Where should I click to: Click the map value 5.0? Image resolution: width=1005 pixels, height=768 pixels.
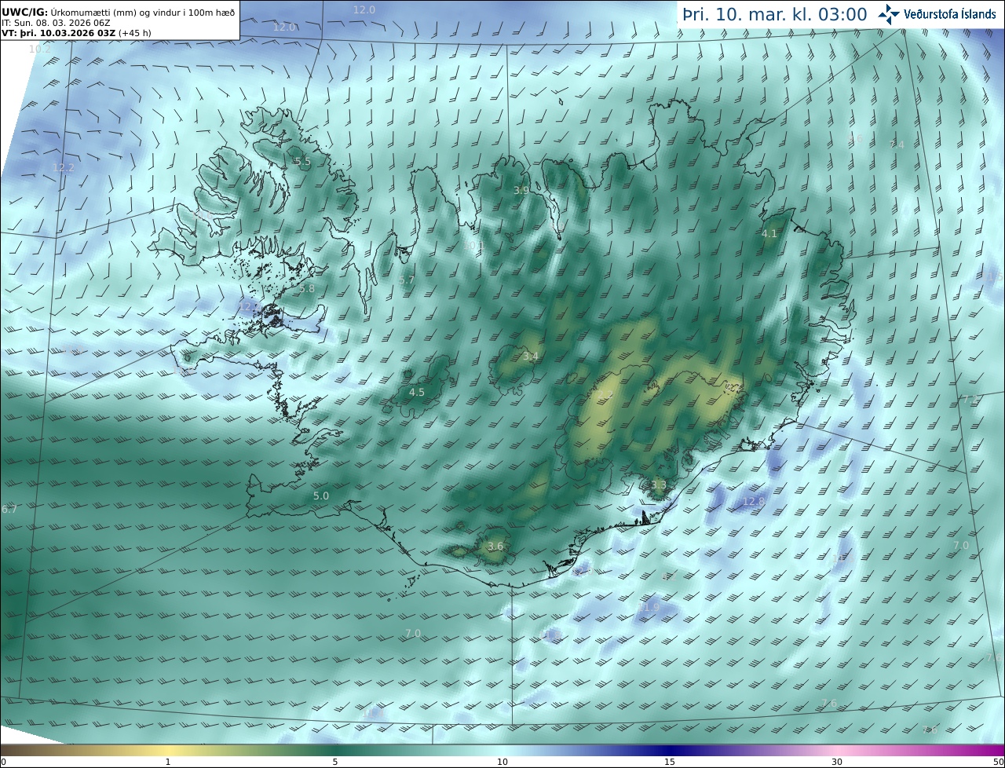(321, 496)
